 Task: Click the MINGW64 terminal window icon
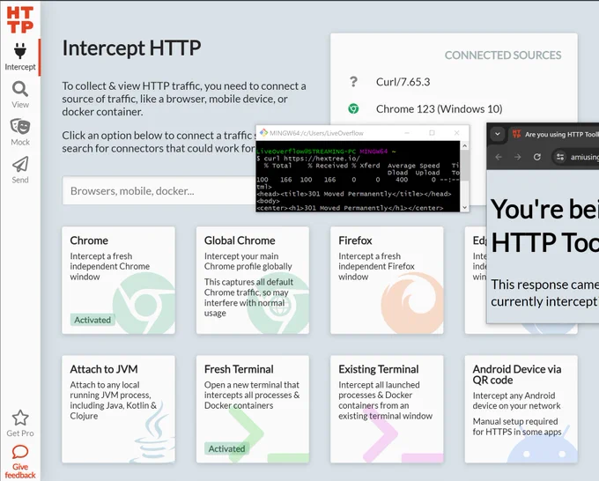tap(263, 132)
